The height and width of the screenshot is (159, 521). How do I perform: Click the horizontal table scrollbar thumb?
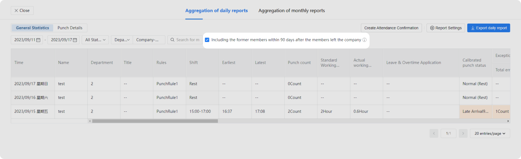click(x=155, y=121)
